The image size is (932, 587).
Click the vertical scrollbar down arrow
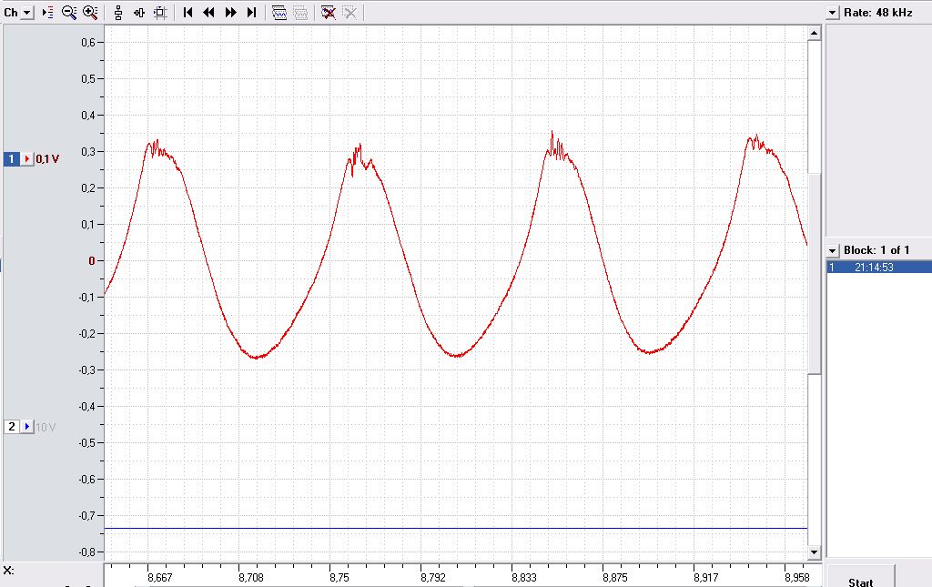[815, 552]
